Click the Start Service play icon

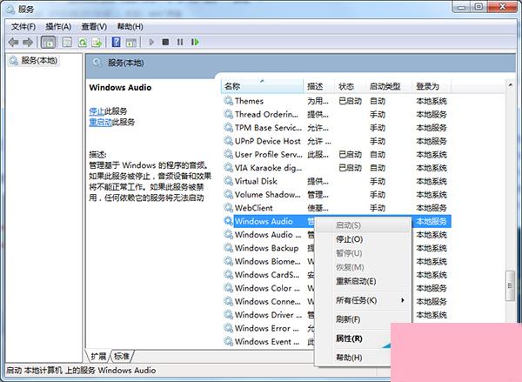click(x=151, y=42)
